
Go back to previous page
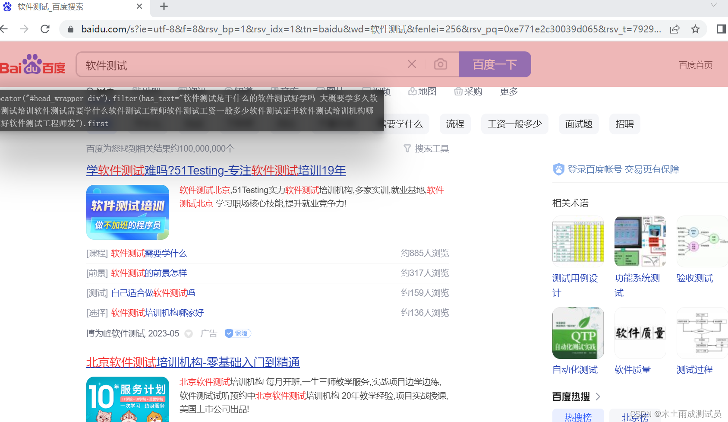(4, 29)
